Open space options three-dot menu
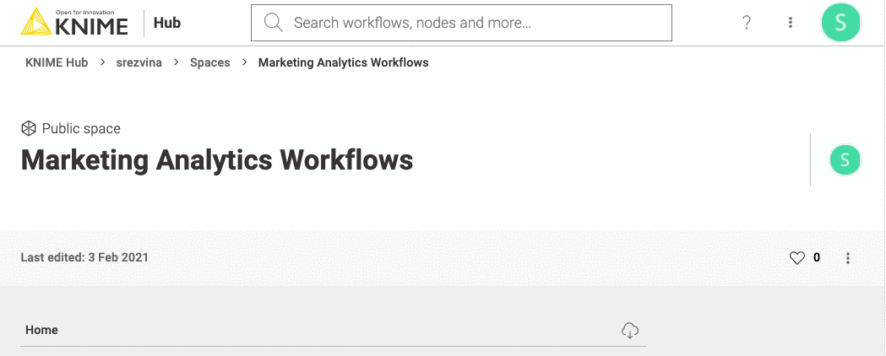 [848, 258]
